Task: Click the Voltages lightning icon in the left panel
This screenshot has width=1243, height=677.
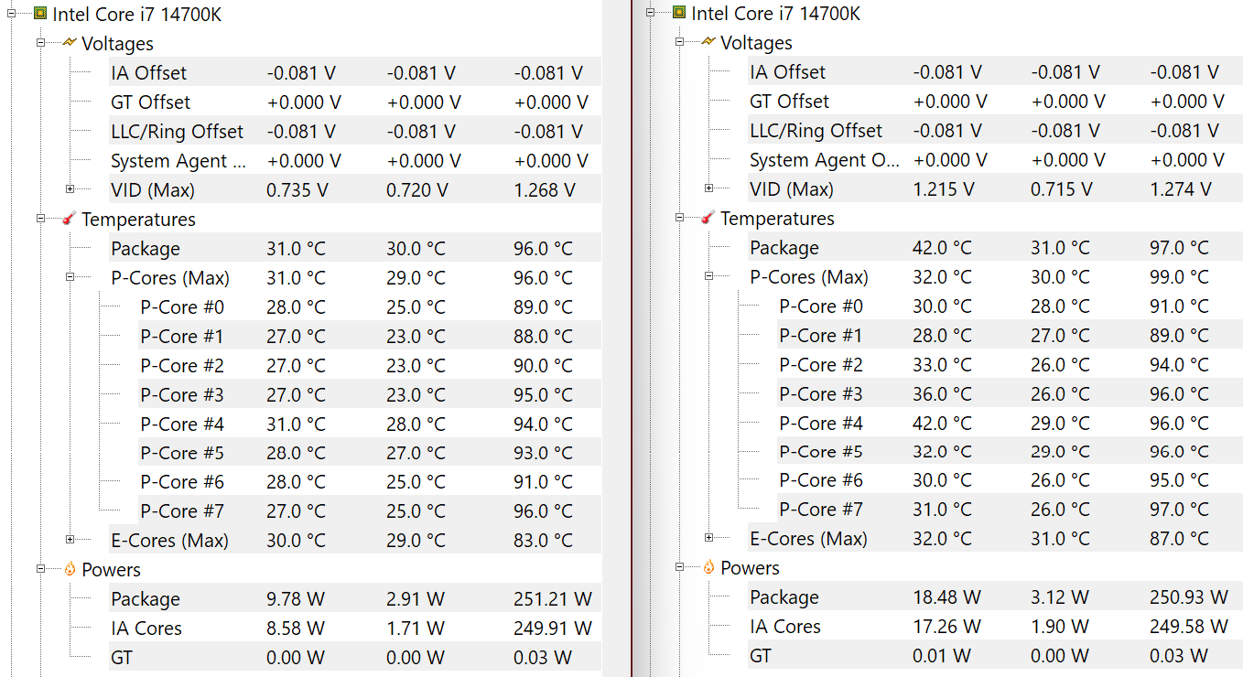Action: pos(70,42)
